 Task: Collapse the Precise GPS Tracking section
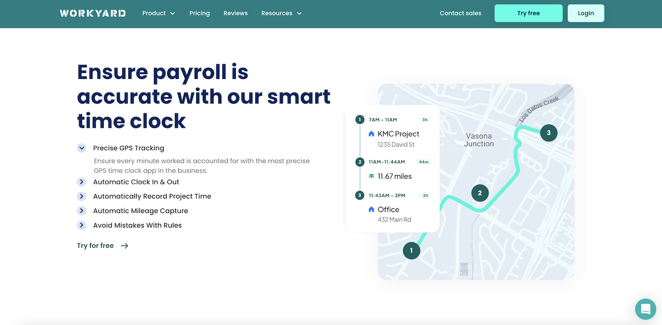point(82,148)
